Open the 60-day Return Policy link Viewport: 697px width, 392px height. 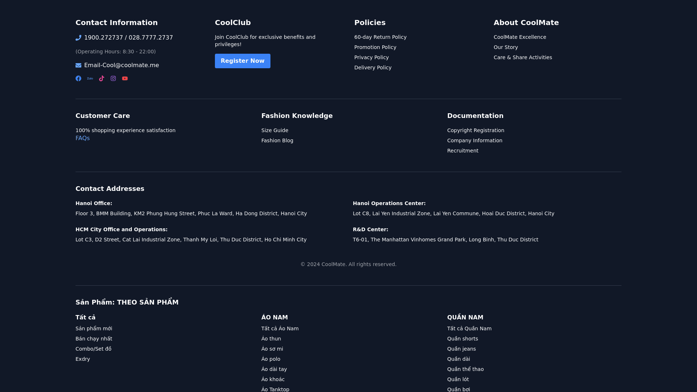380,37
